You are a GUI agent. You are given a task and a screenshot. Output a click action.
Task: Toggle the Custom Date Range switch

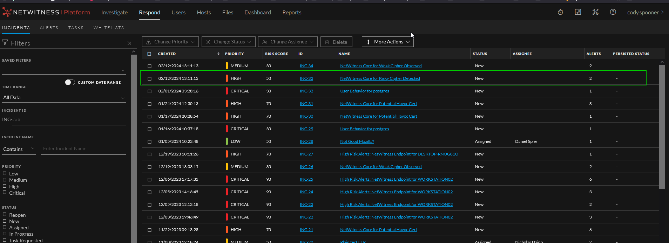70,82
